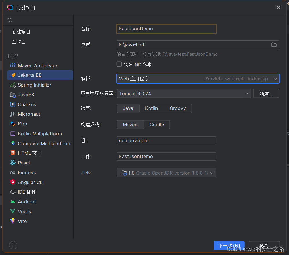Click the React atom icon

(13, 163)
